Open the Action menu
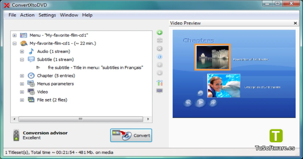This screenshot has height=159, width=303. coord(27,15)
